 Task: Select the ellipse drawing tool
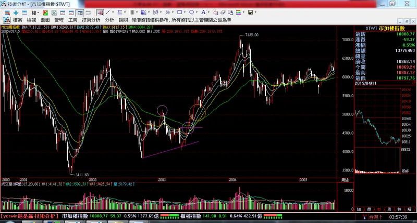pos(191,12)
